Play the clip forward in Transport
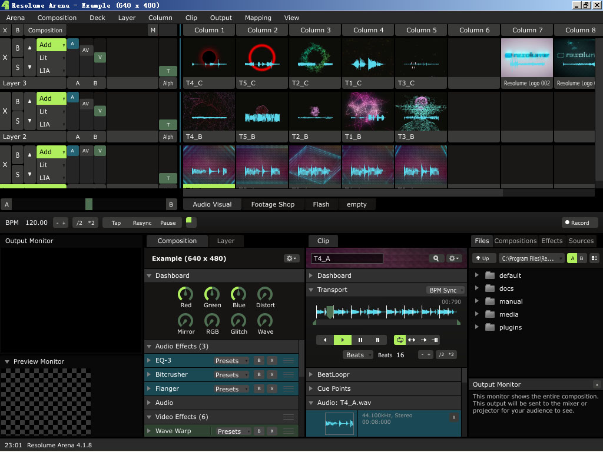The width and height of the screenshot is (603, 452). 342,340
